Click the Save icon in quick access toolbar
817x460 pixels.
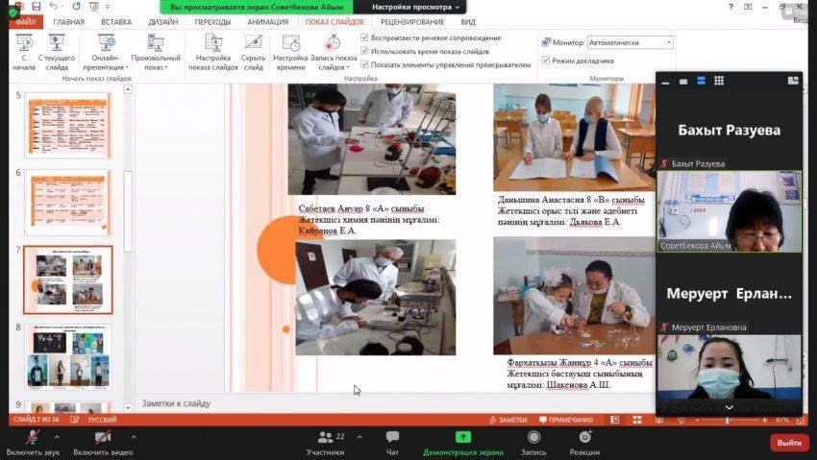point(36,7)
